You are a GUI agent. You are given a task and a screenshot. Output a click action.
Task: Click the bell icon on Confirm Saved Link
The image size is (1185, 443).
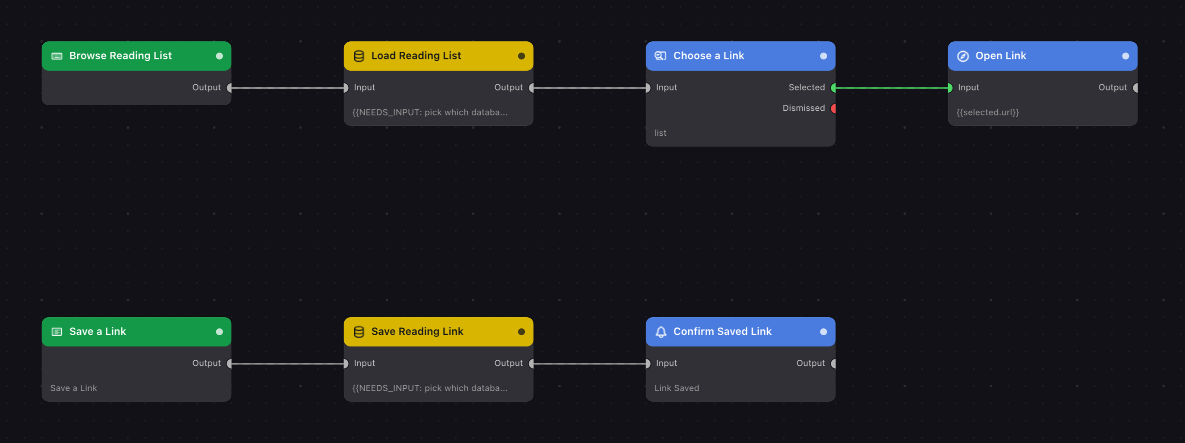coord(661,332)
